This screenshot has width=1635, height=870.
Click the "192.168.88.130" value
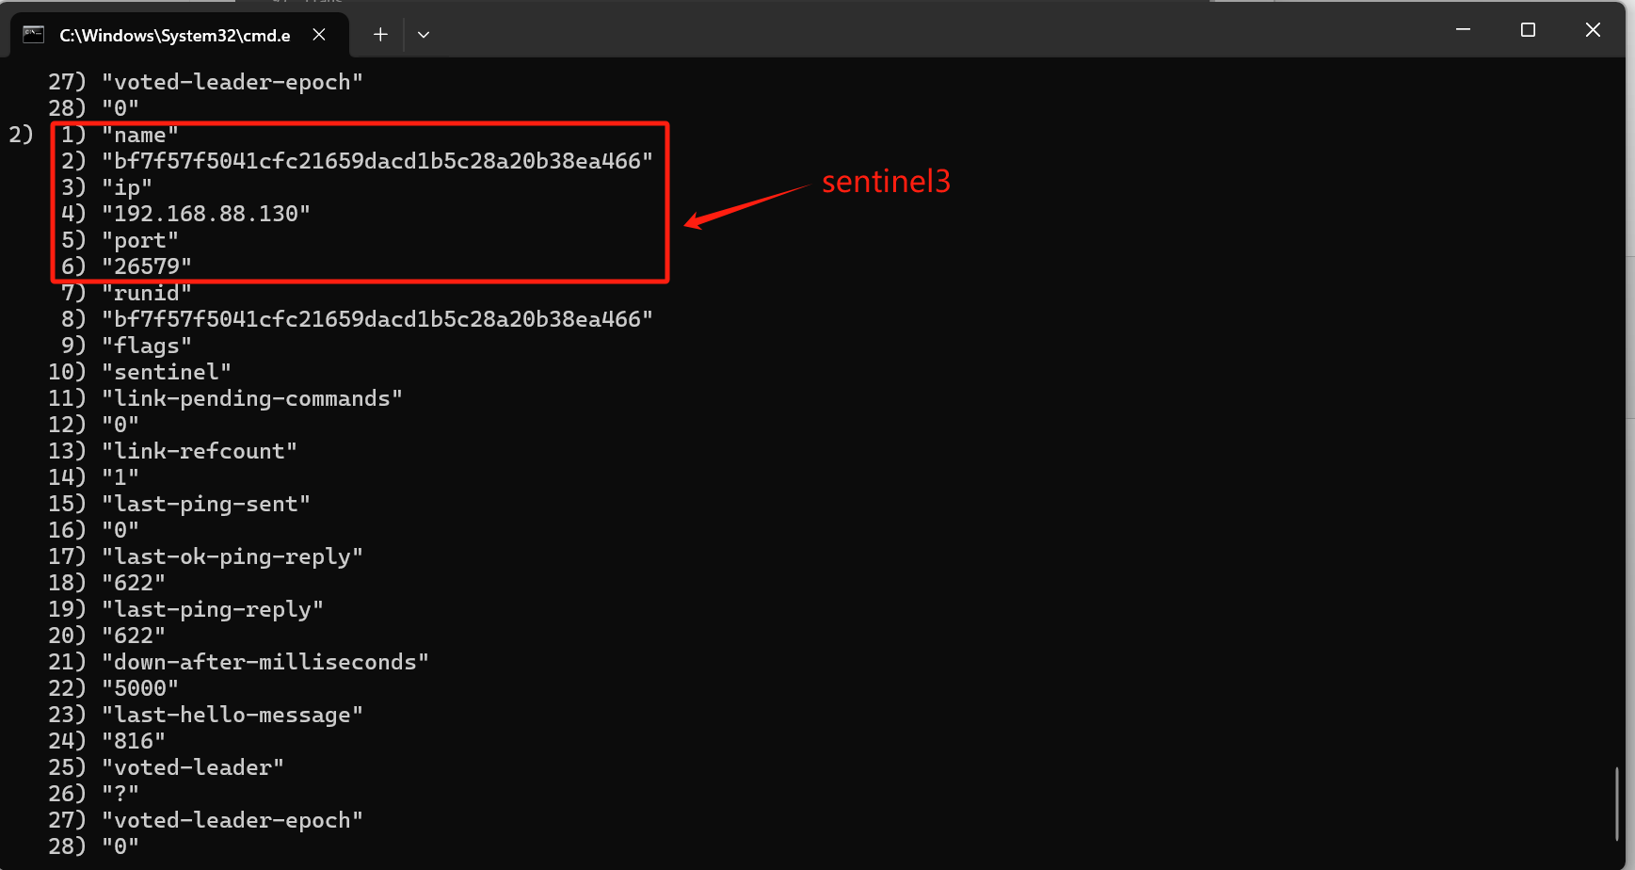click(206, 215)
